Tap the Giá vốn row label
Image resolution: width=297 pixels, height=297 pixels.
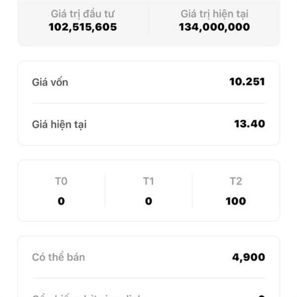click(50, 82)
